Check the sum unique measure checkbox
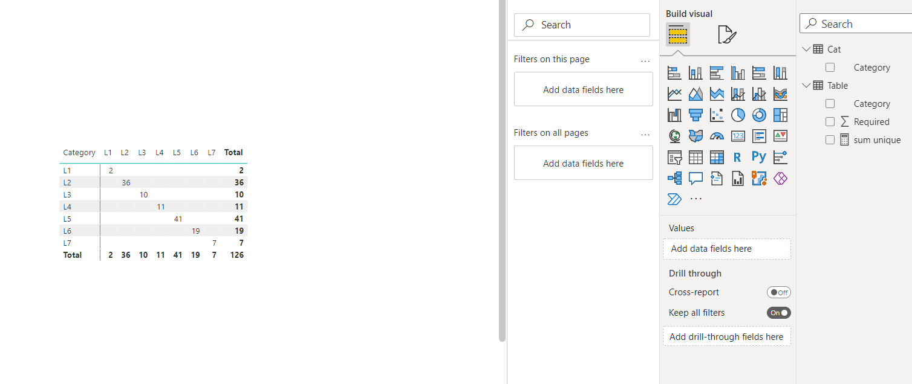912x384 pixels. [830, 140]
